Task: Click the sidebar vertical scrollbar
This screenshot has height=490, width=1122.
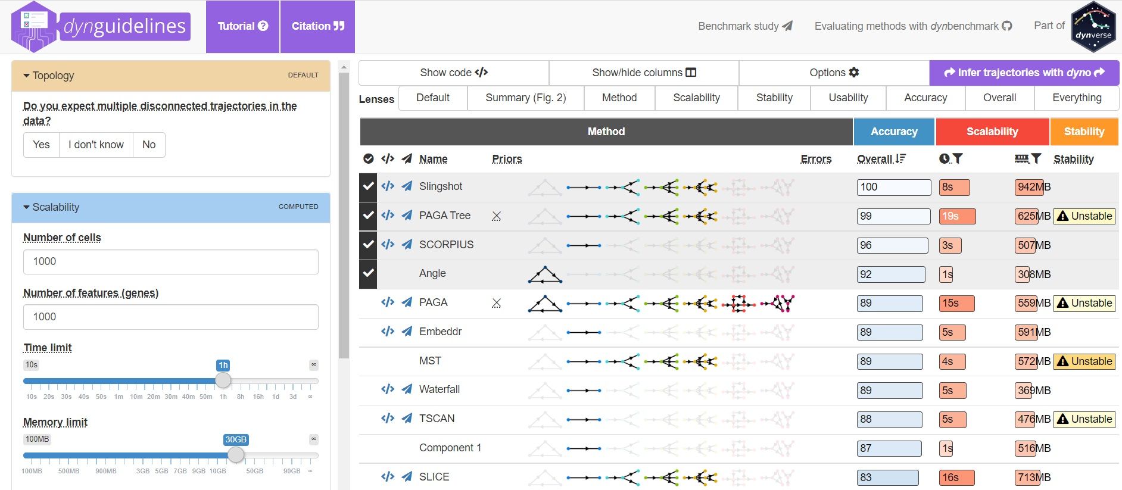Action: coord(344,216)
